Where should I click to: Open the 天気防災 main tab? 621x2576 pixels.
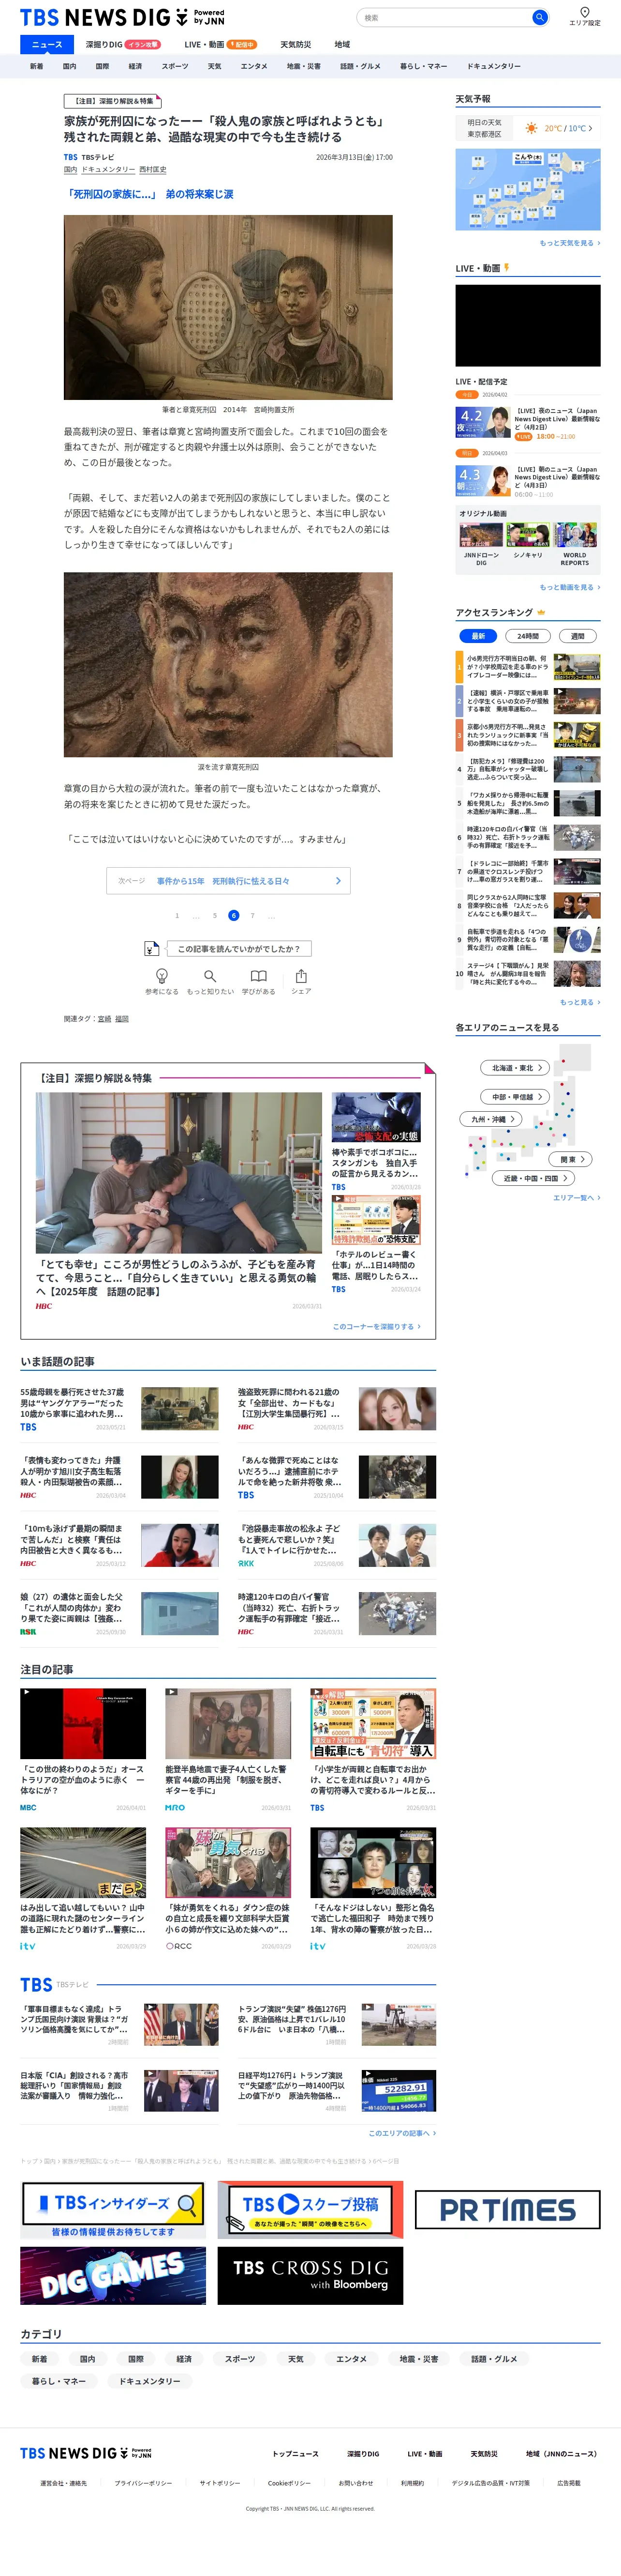coord(296,45)
